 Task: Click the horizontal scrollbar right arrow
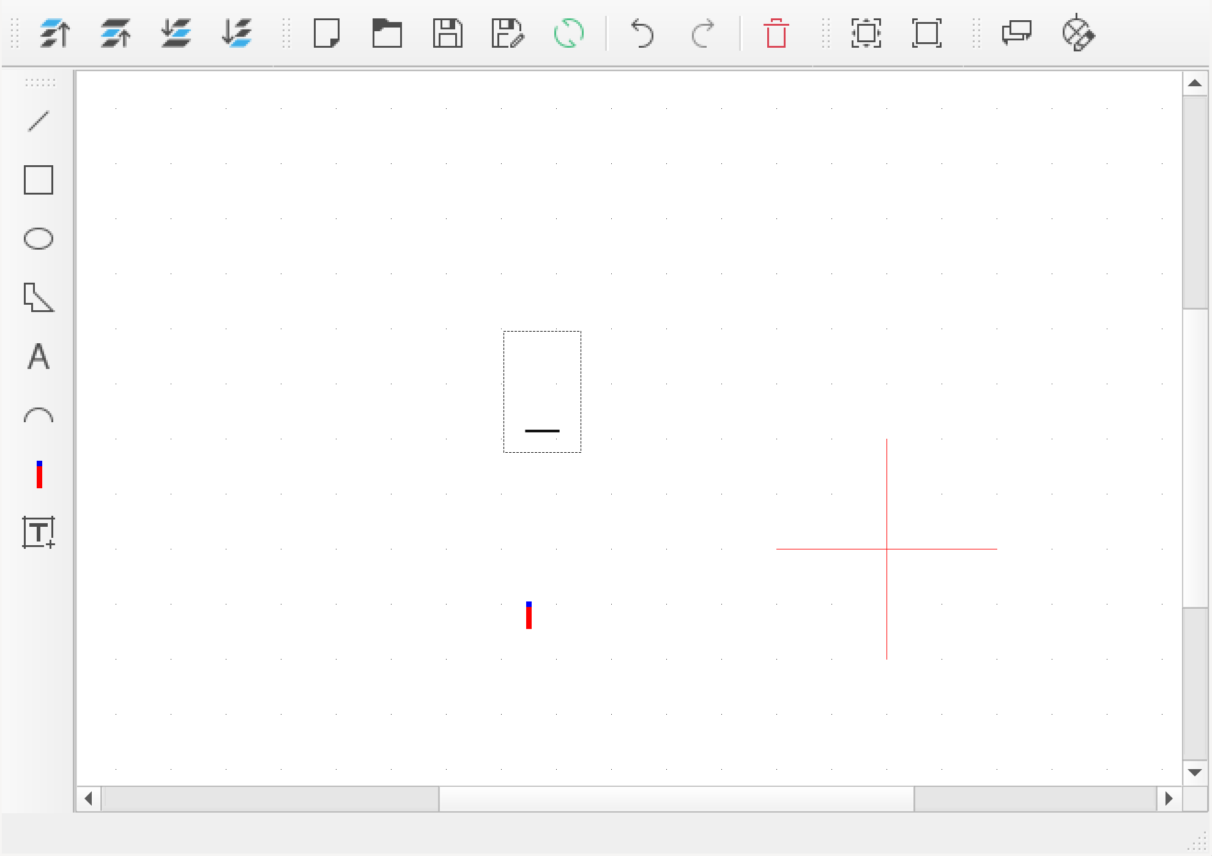coord(1169,798)
